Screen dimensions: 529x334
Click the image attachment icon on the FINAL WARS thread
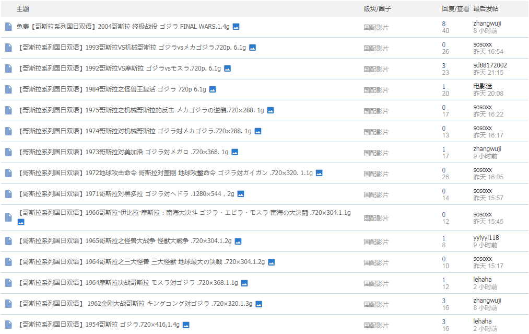coord(235,26)
